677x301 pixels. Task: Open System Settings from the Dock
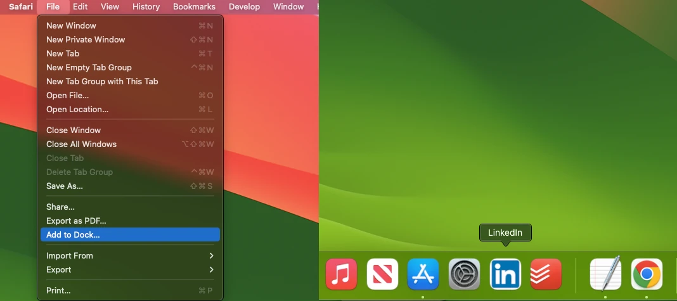(464, 274)
